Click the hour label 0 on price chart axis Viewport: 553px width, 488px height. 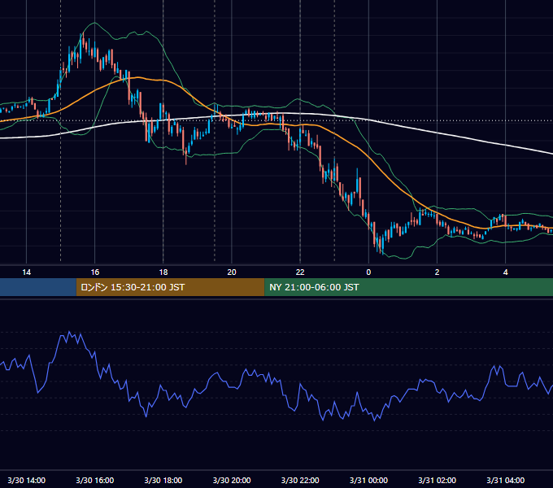tap(368, 272)
